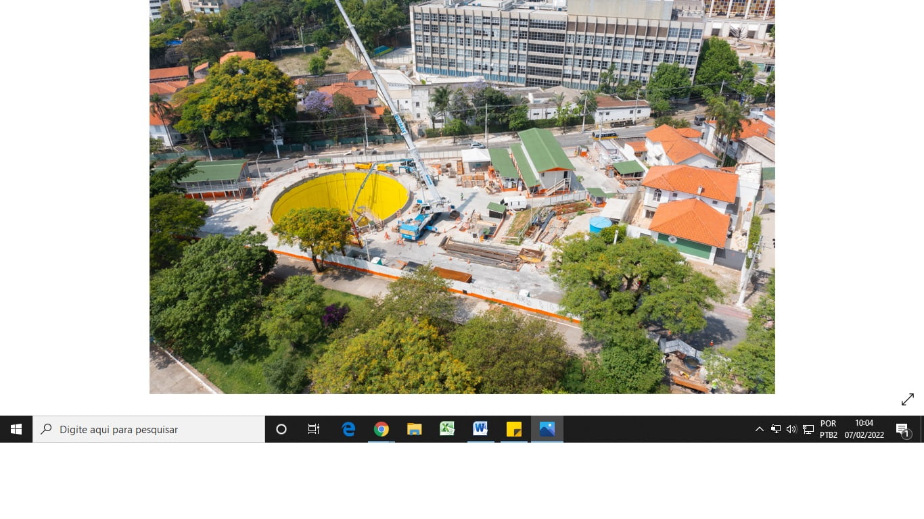Screen dimensions: 924x519
Task: Open the notification Action Center
Action: (x=902, y=429)
